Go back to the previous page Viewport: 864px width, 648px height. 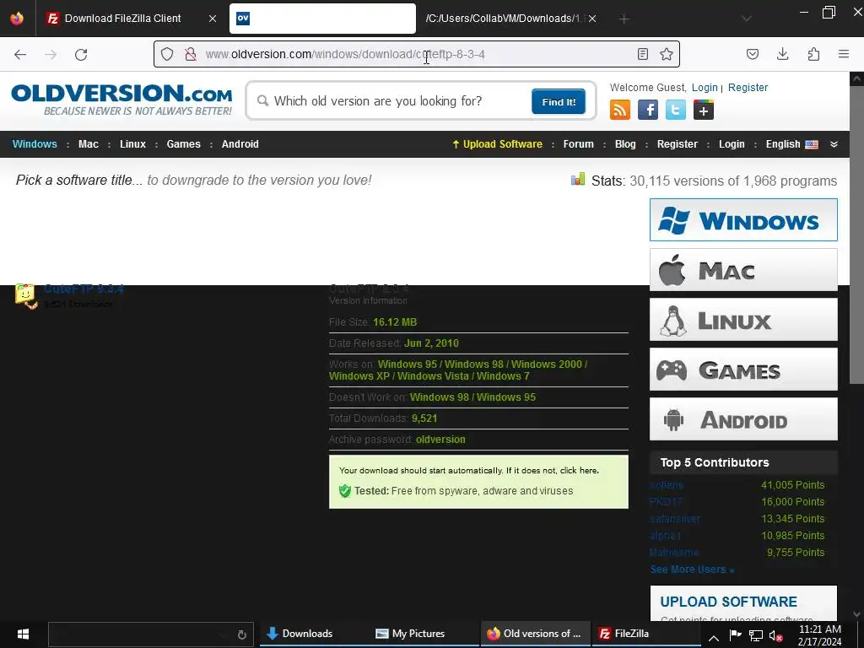[x=20, y=54]
